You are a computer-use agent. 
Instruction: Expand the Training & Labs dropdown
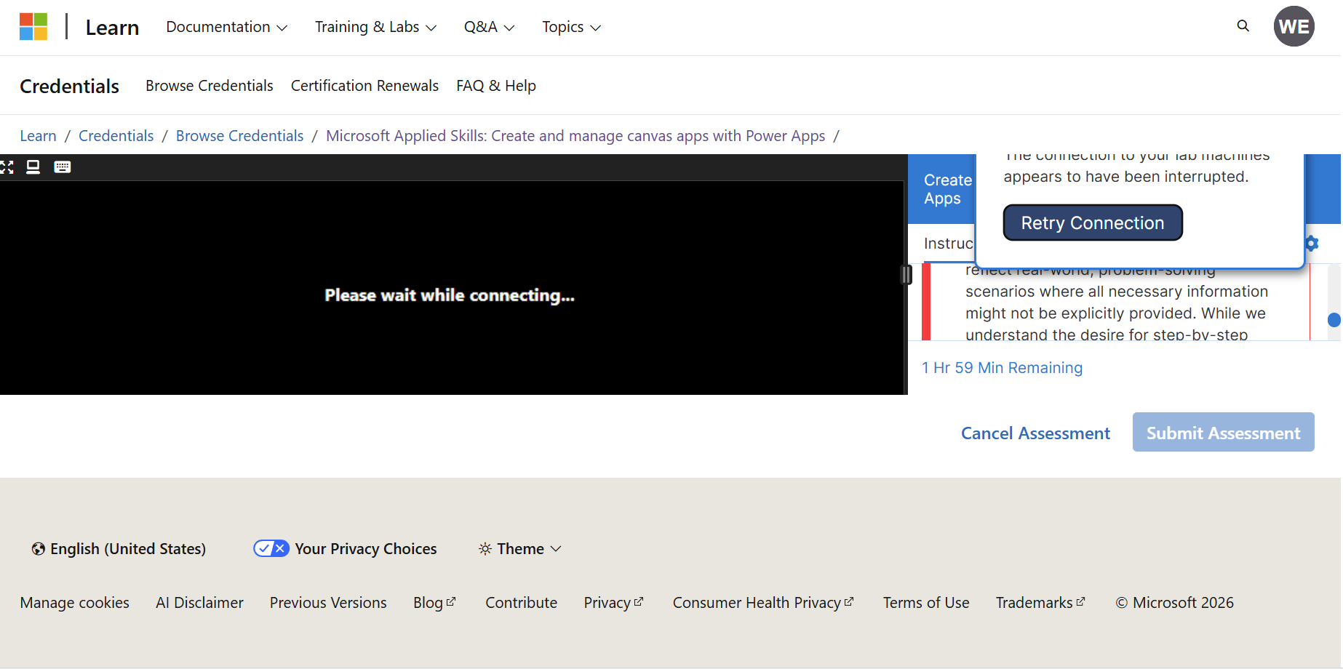pyautogui.click(x=375, y=27)
